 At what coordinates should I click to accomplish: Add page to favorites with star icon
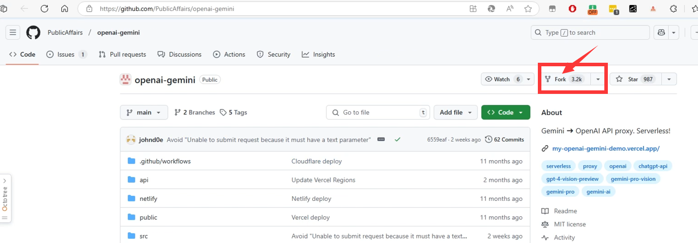(x=528, y=9)
